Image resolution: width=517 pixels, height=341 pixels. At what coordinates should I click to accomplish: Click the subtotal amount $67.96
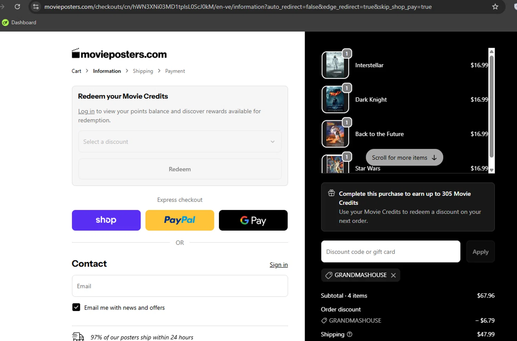click(x=486, y=295)
